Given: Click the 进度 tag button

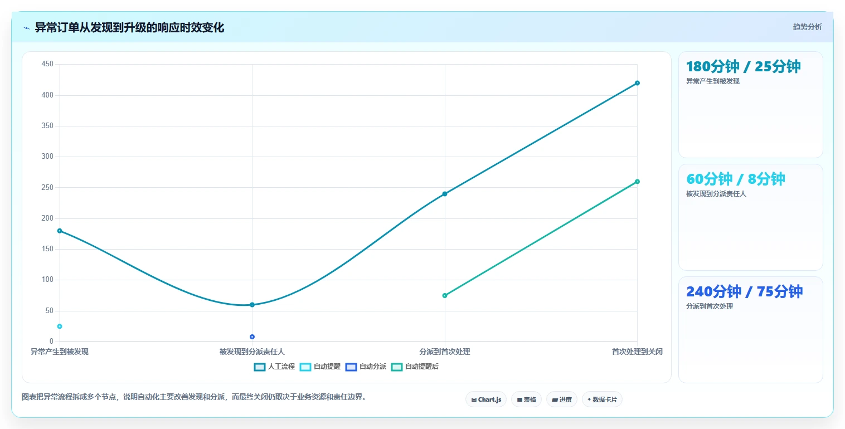Looking at the screenshot, I should 562,399.
